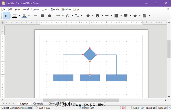Activate the Connector tool
This screenshot has width=171, height=110.
77,16
